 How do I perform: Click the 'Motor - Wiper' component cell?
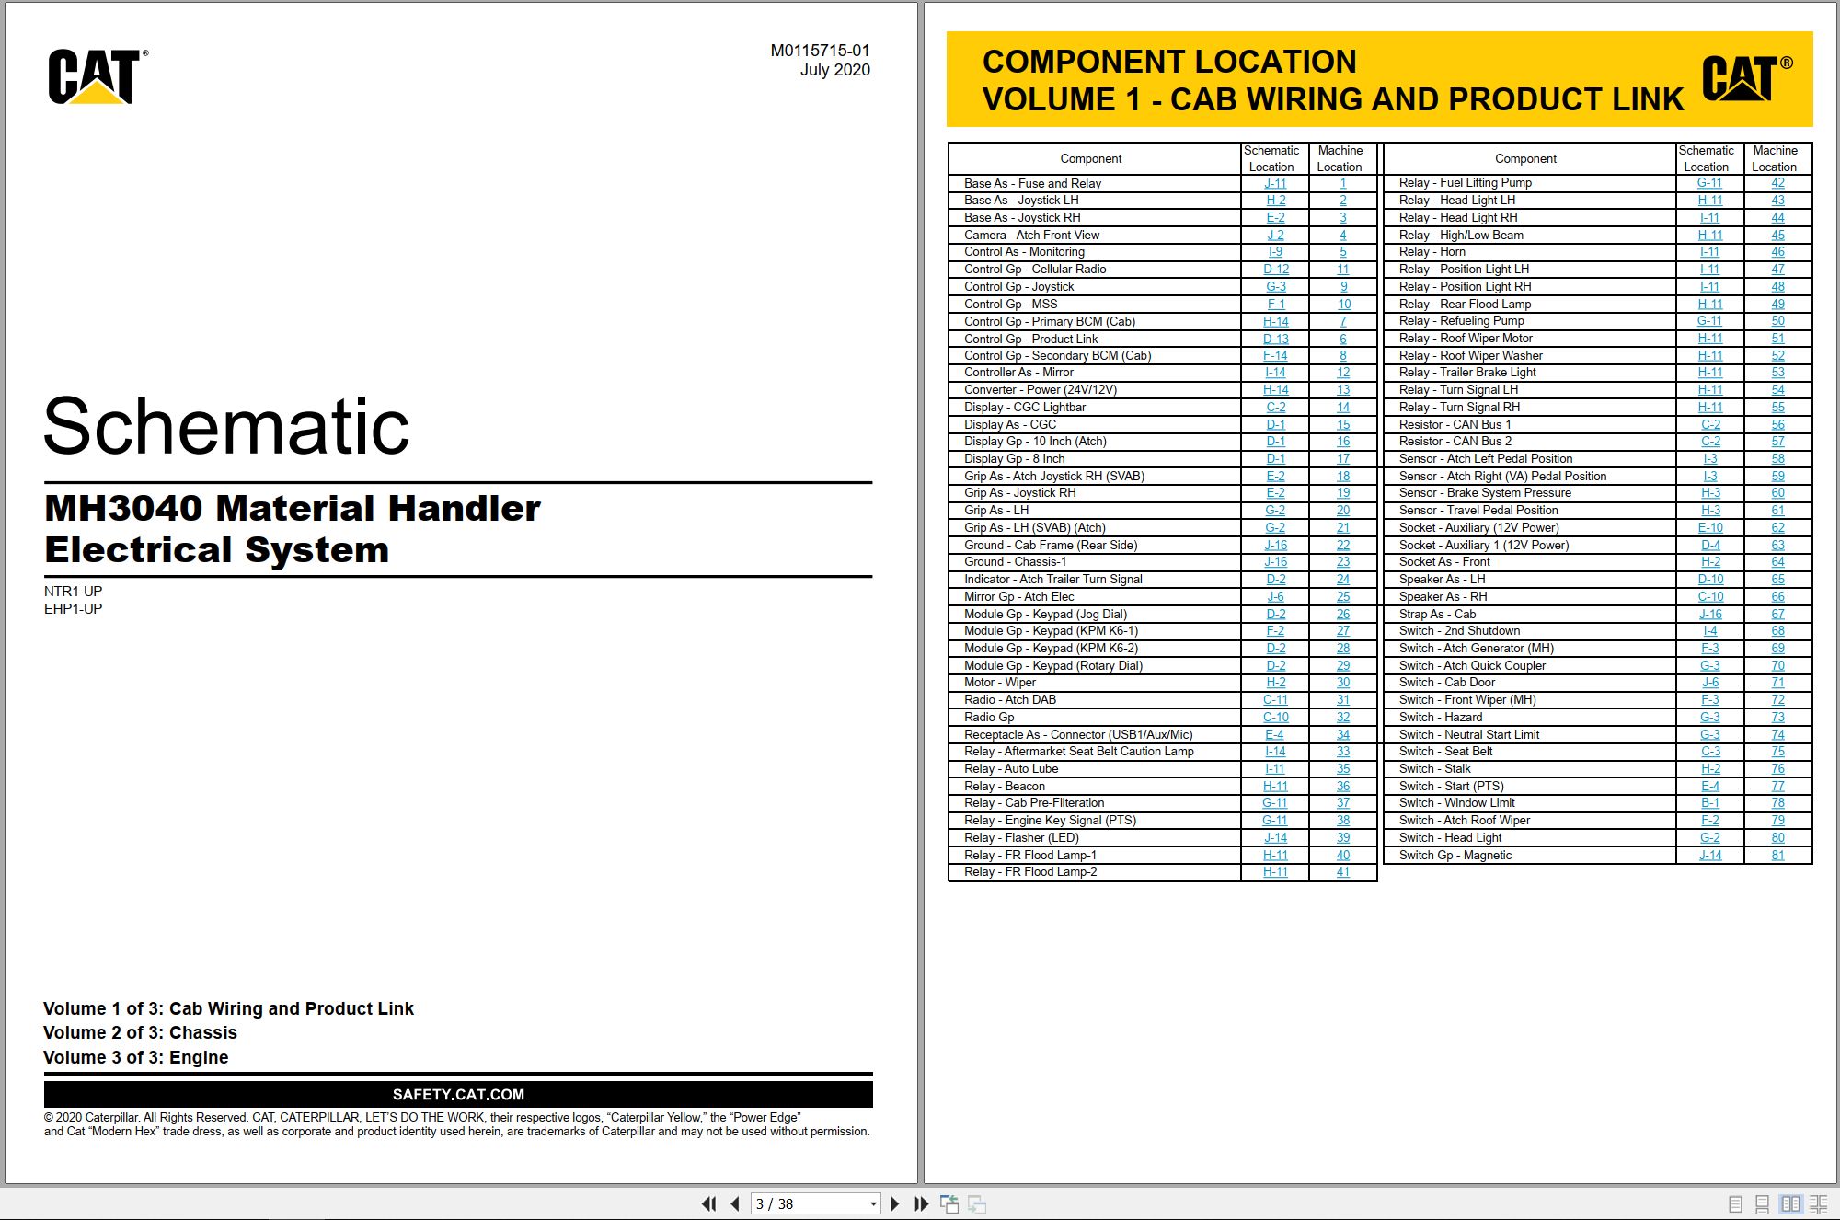point(1094,682)
